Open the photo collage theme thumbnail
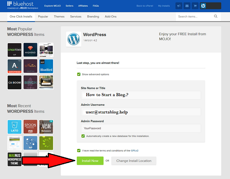Viewport: 230px width, 179px height. pos(46,50)
